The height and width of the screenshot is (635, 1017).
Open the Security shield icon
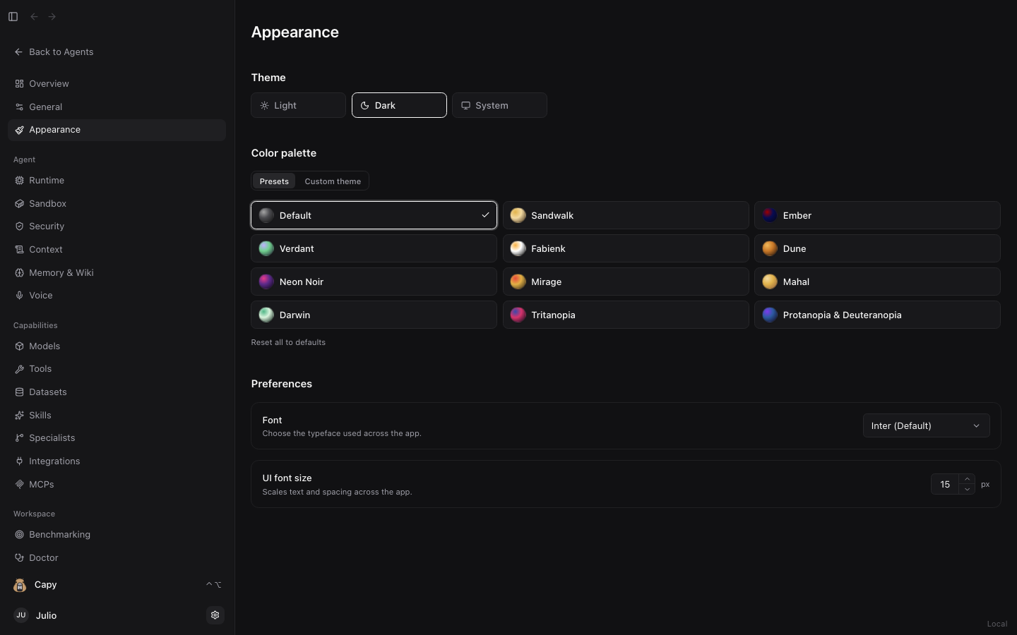point(19,226)
